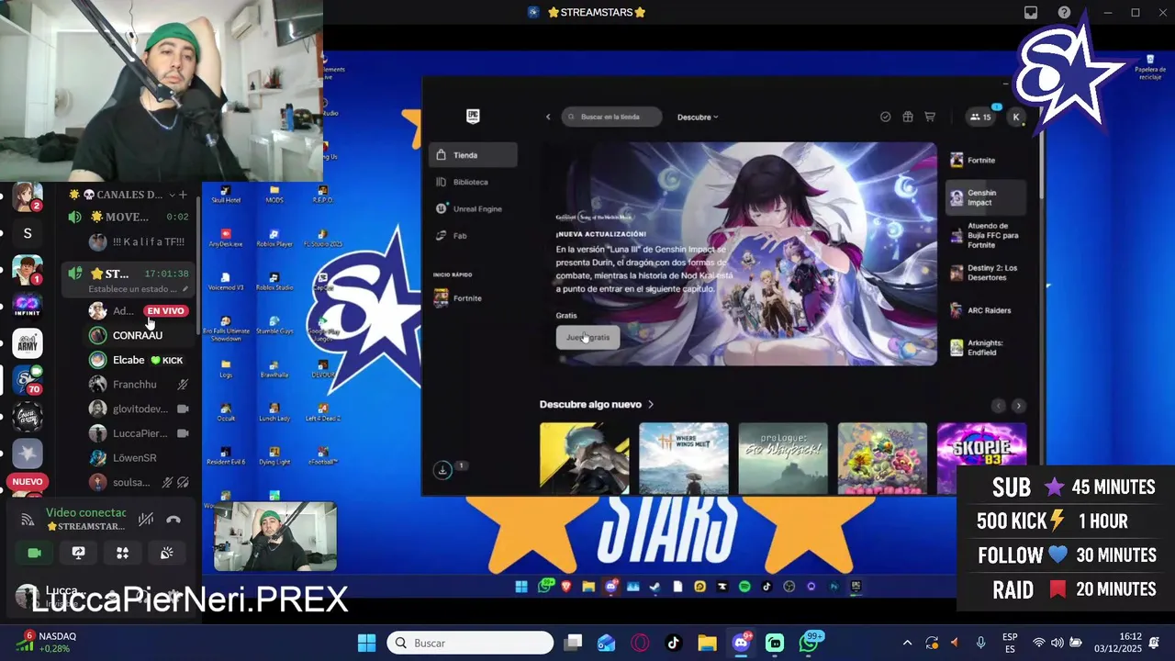
Task: Click the Buscar en la tienda field
Action: coord(611,117)
